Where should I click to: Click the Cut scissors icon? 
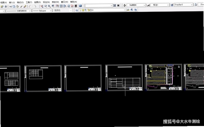point(11,6)
